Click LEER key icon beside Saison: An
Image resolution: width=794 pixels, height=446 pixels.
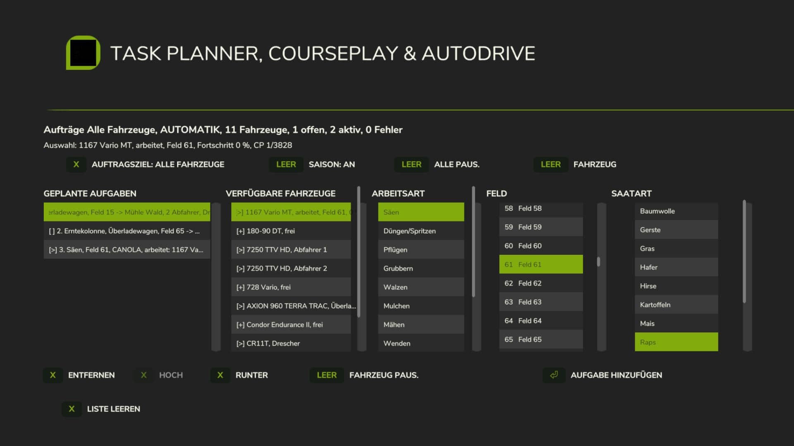point(286,164)
